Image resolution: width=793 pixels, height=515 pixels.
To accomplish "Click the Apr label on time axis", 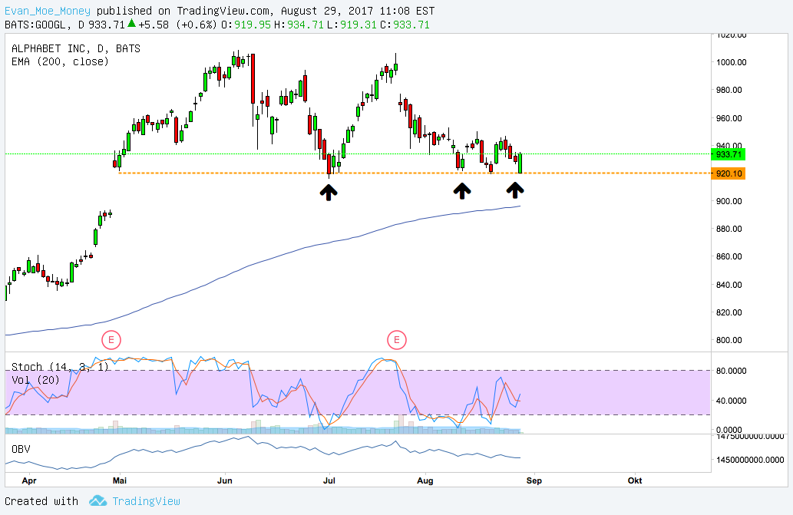I will click(x=29, y=480).
